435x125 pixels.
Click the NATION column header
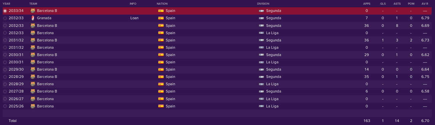tap(162, 3)
